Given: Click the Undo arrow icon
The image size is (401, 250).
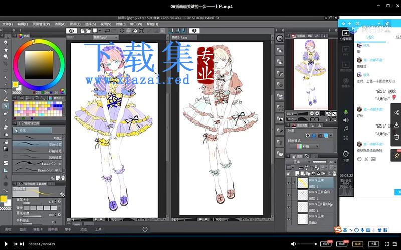Looking at the screenshot, I should coord(108,31).
